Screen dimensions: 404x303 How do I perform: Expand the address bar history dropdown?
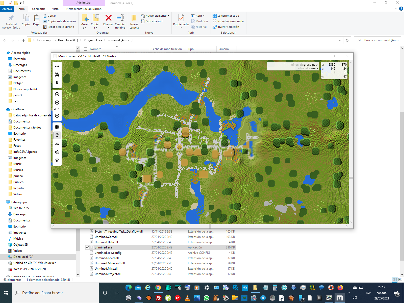click(x=339, y=40)
